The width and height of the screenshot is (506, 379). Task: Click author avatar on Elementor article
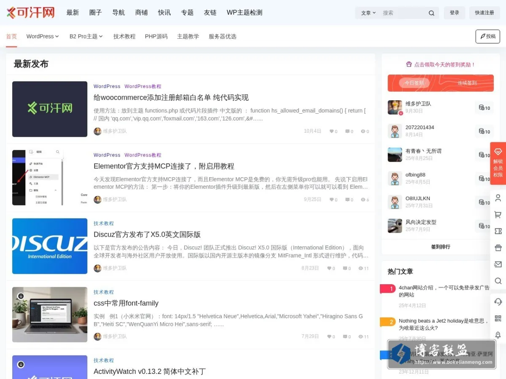coord(97,200)
